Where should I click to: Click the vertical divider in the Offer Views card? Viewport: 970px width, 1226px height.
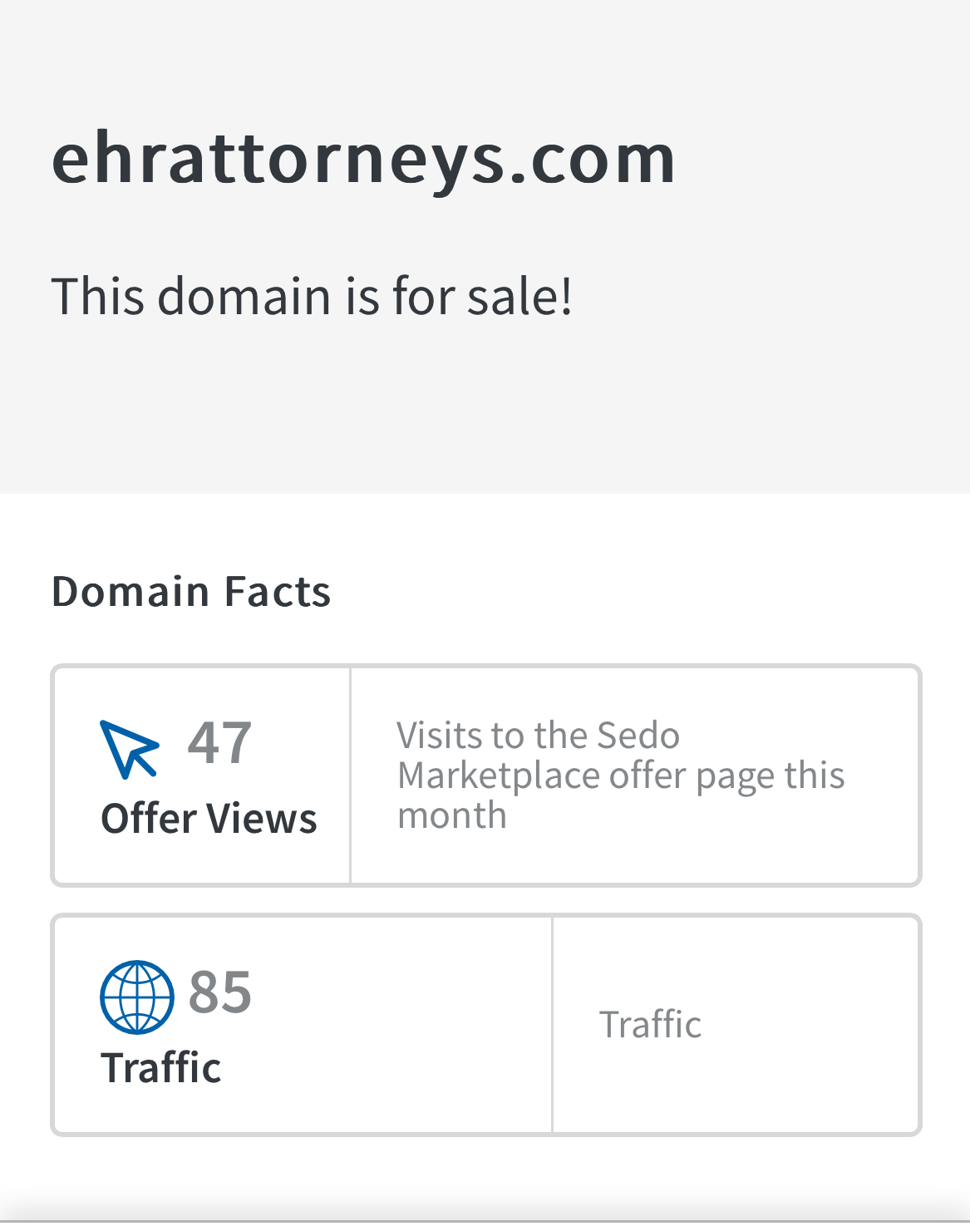click(x=351, y=775)
